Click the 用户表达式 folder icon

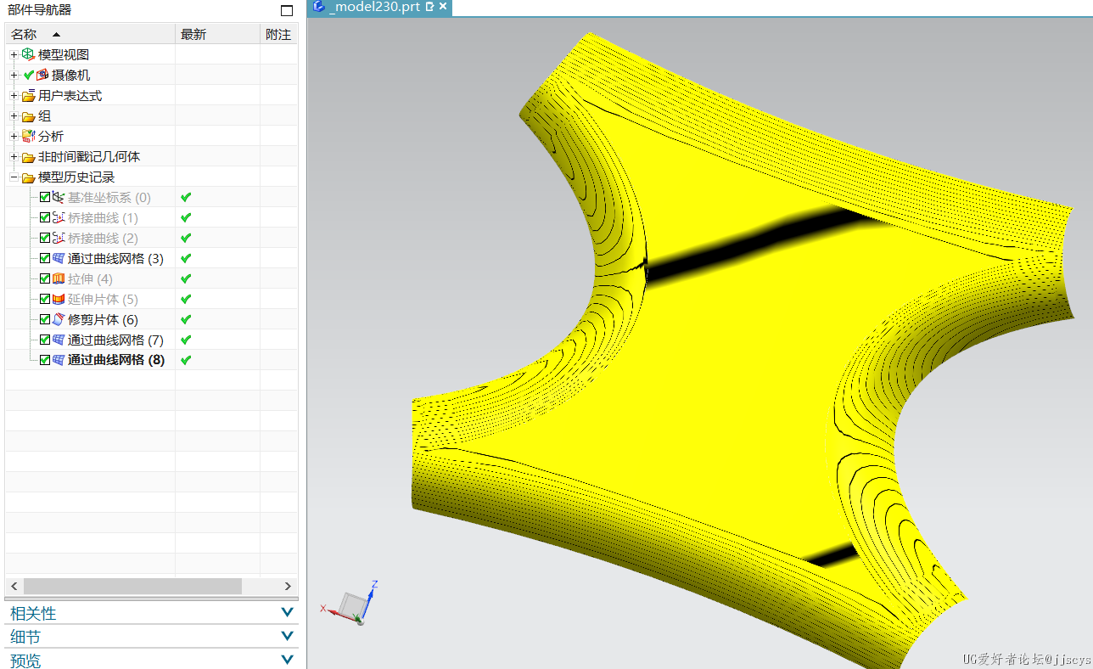click(28, 96)
